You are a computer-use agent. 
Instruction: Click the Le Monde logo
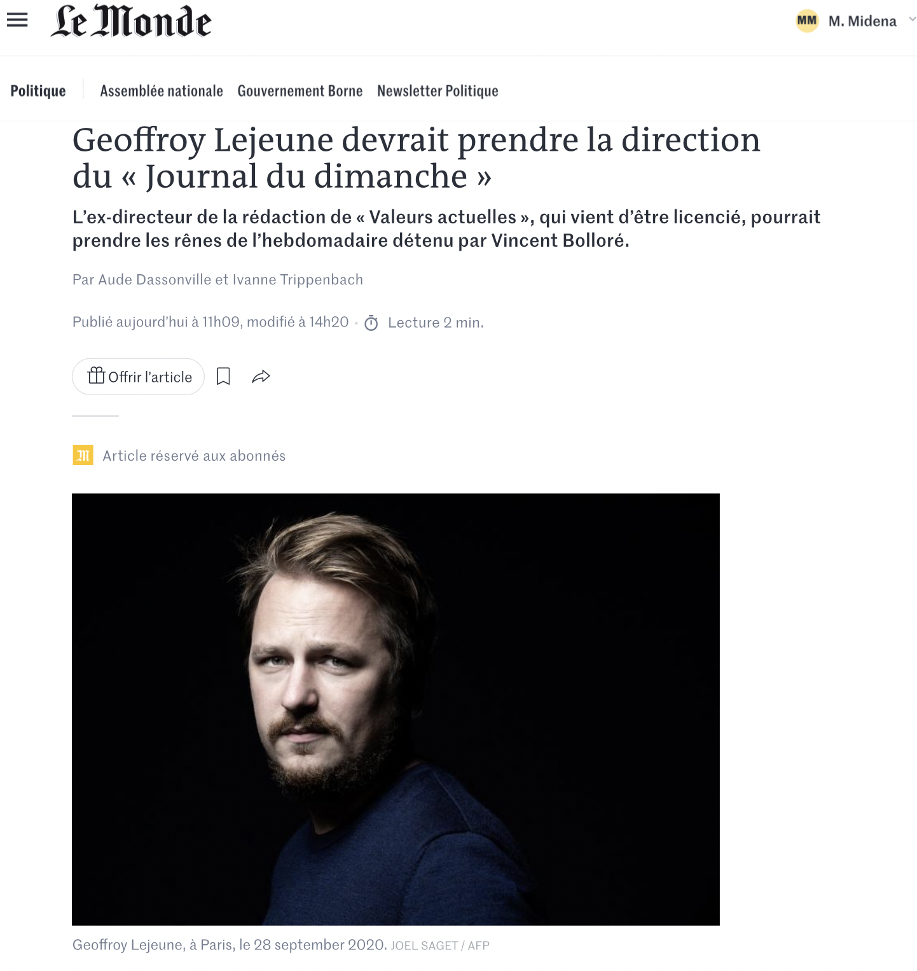tap(131, 21)
